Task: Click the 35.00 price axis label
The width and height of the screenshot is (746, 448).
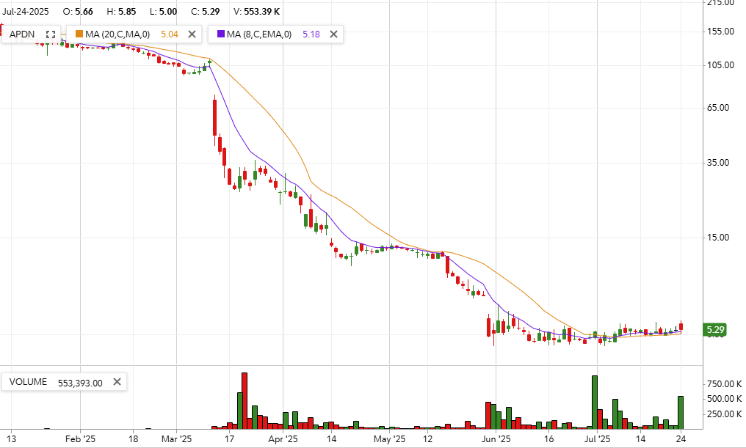Action: pos(718,163)
